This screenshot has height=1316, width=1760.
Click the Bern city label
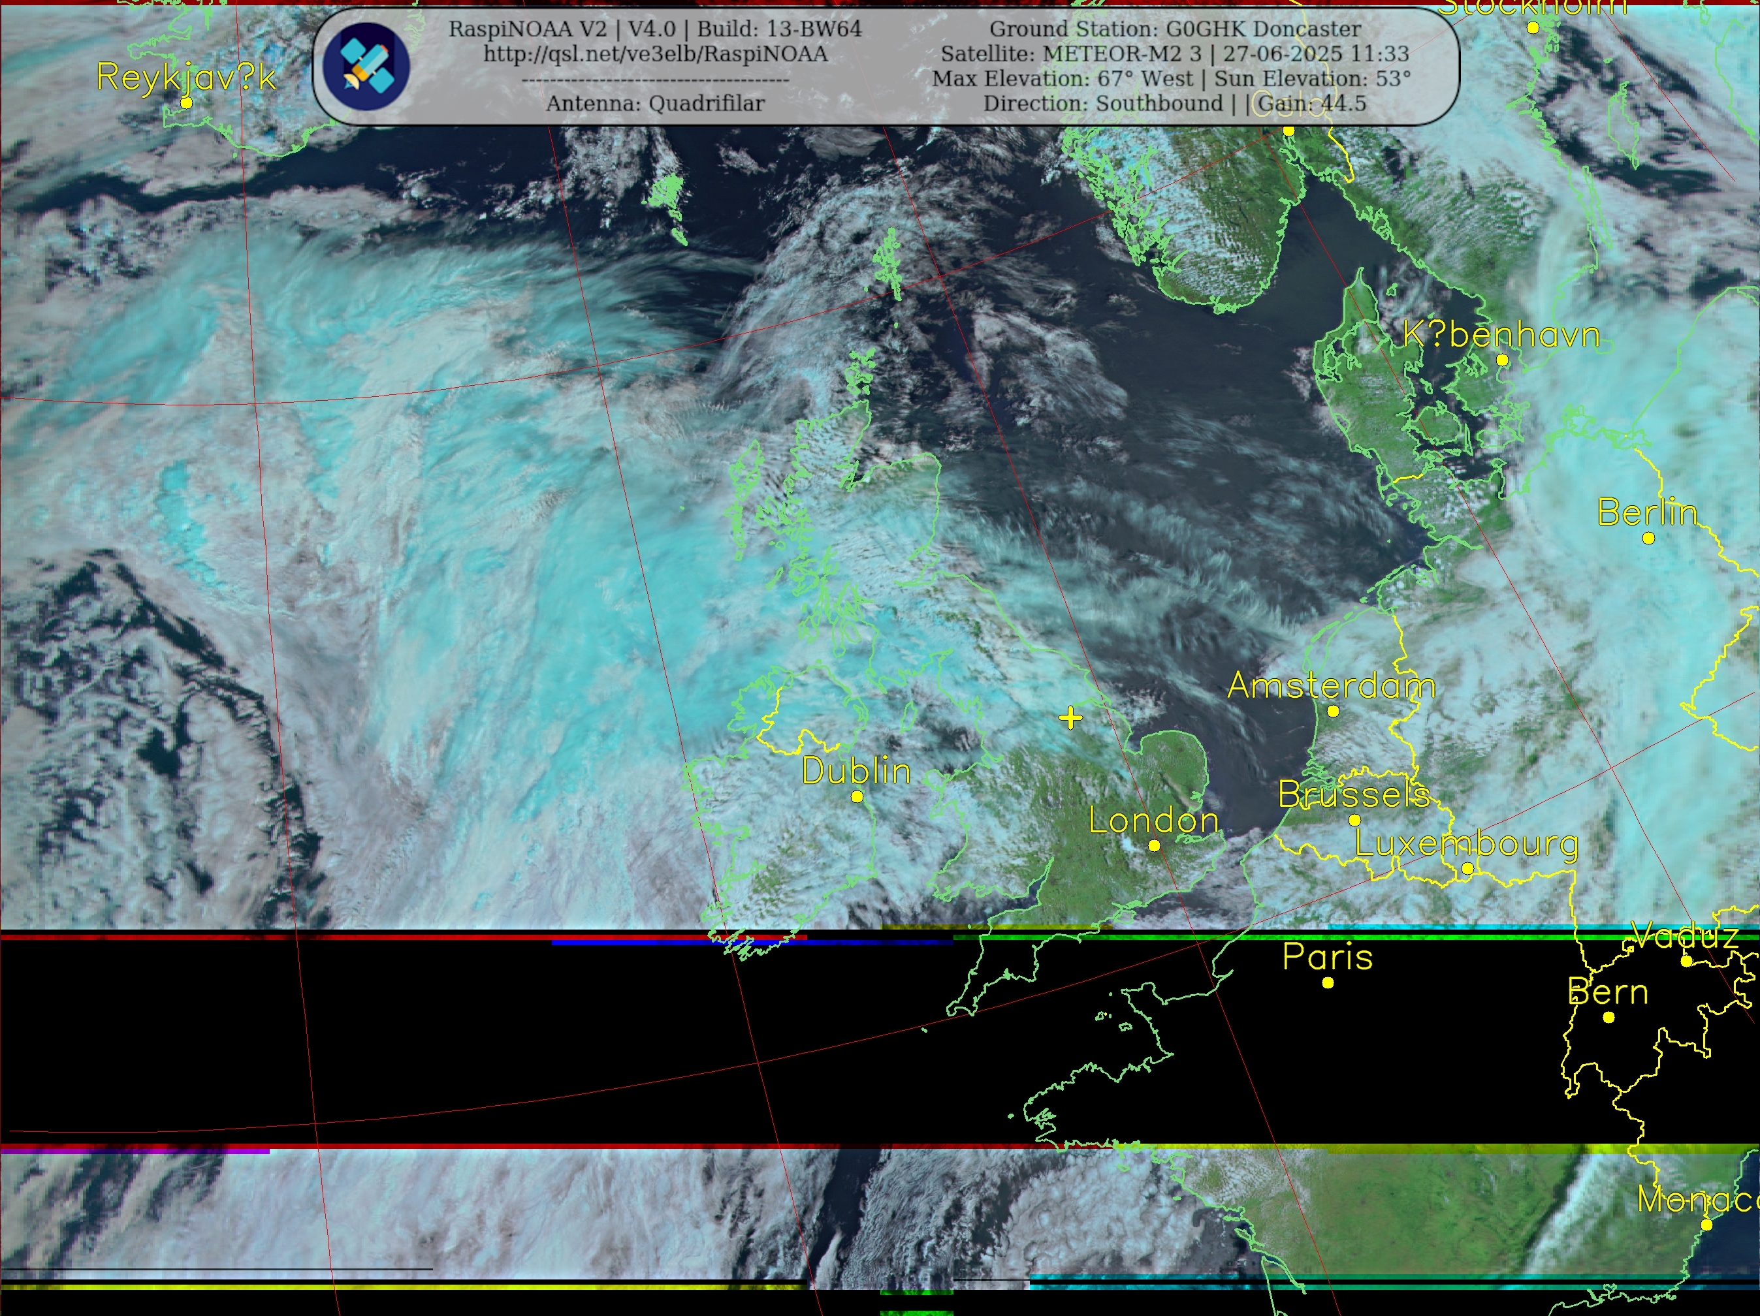point(1608,992)
